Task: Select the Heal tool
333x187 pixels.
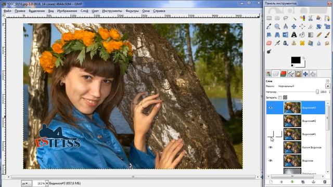Action: pos(302,43)
